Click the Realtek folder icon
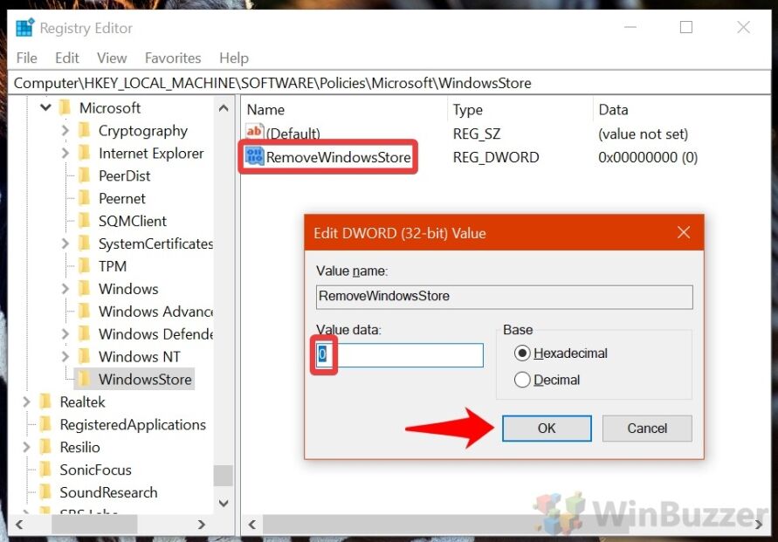Image resolution: width=778 pixels, height=542 pixels. click(45, 401)
